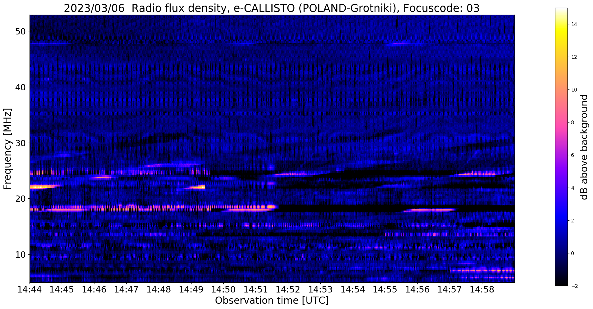Click the 14:52 time tick label

tap(288, 289)
